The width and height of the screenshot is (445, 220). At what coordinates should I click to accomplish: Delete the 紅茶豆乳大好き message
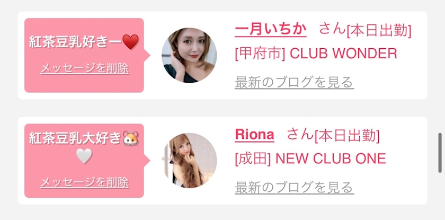(x=85, y=182)
